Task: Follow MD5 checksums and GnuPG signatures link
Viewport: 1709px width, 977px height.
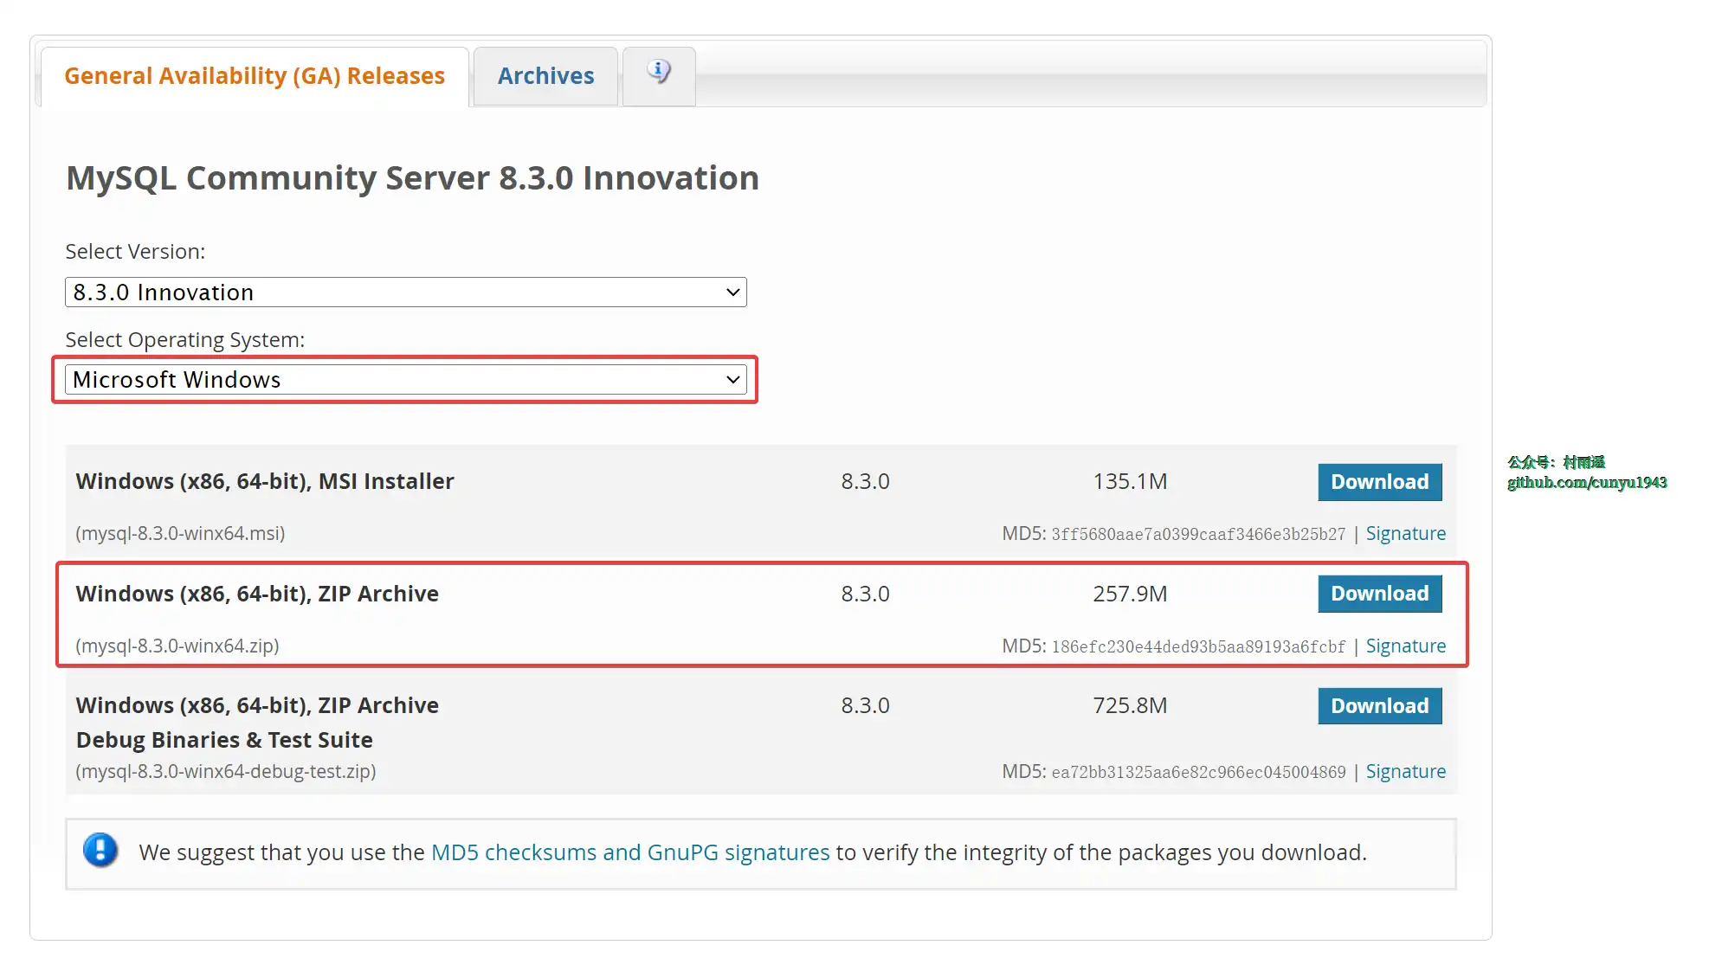Action: pyautogui.click(x=630, y=852)
